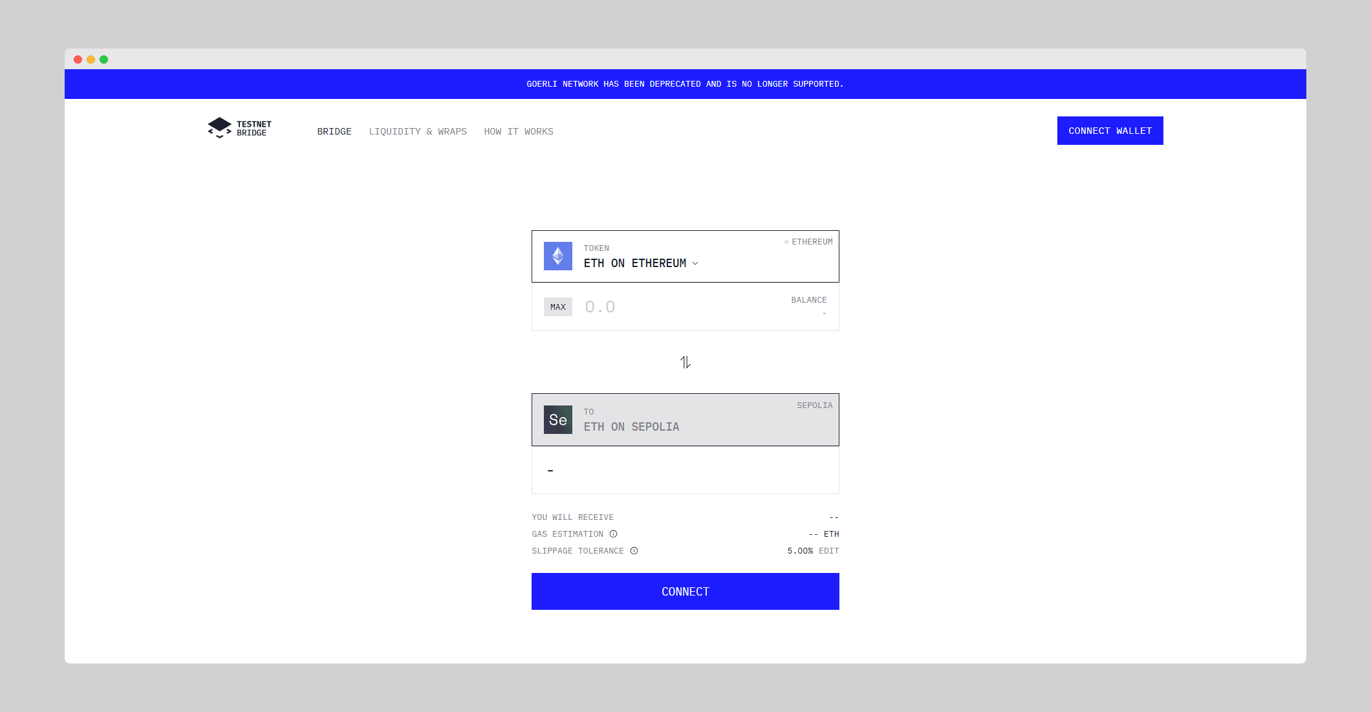Click the CONNECT WALLET button
Image resolution: width=1371 pixels, height=712 pixels.
pos(1110,131)
